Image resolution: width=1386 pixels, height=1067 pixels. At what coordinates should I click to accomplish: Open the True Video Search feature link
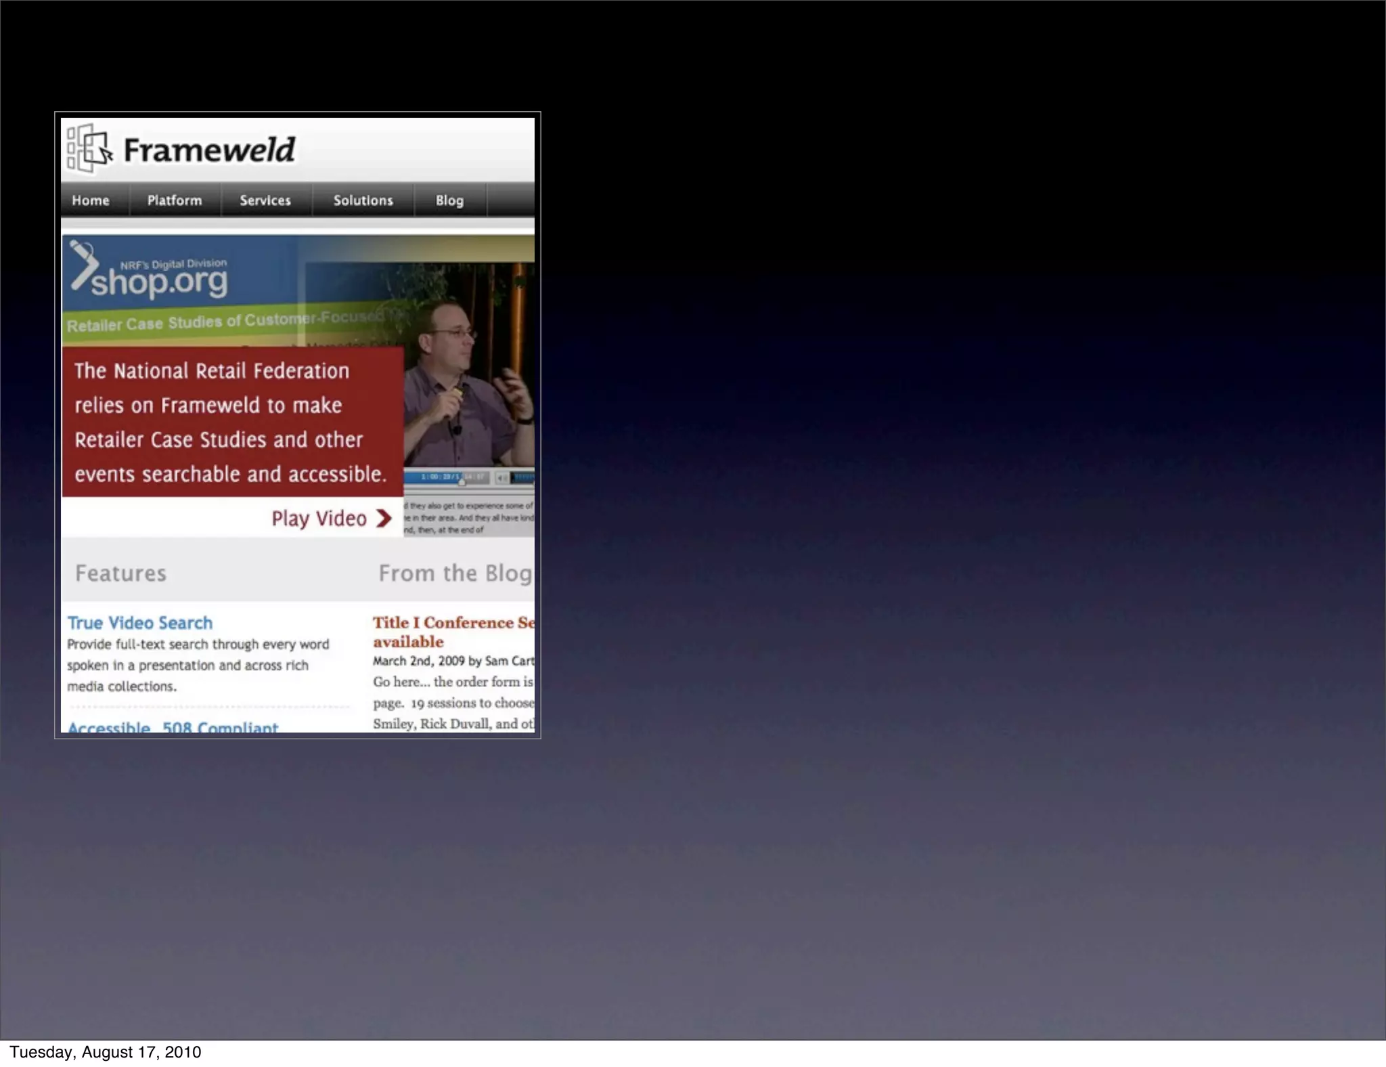tap(139, 623)
